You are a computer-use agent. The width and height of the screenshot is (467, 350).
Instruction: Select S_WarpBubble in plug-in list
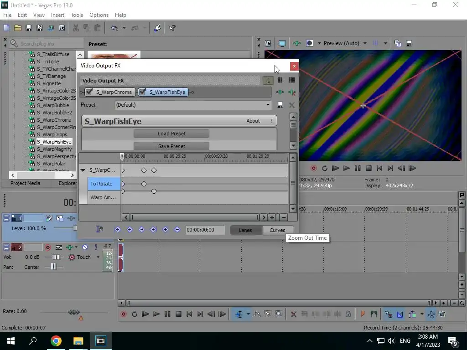pos(53,105)
